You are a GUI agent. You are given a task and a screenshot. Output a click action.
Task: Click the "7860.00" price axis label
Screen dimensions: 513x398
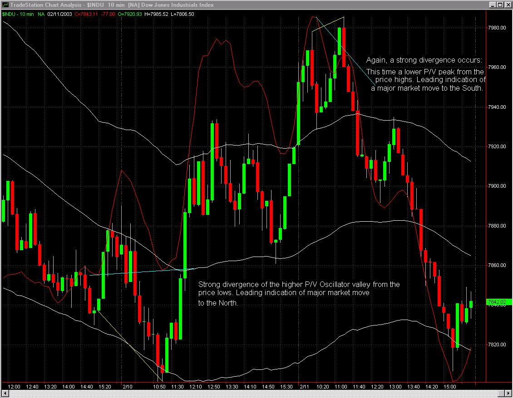497,265
